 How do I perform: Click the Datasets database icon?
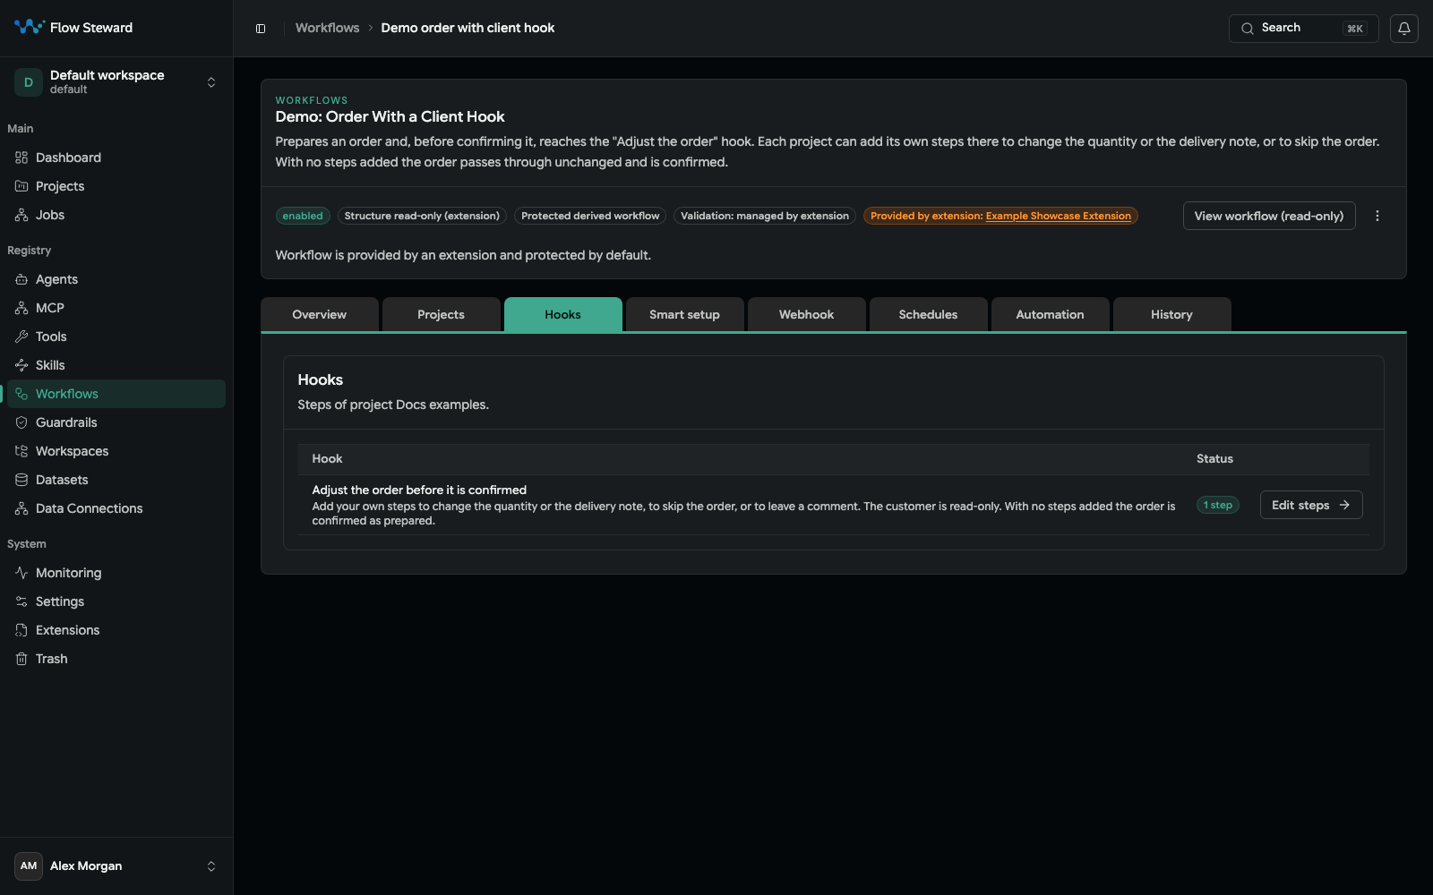(21, 480)
